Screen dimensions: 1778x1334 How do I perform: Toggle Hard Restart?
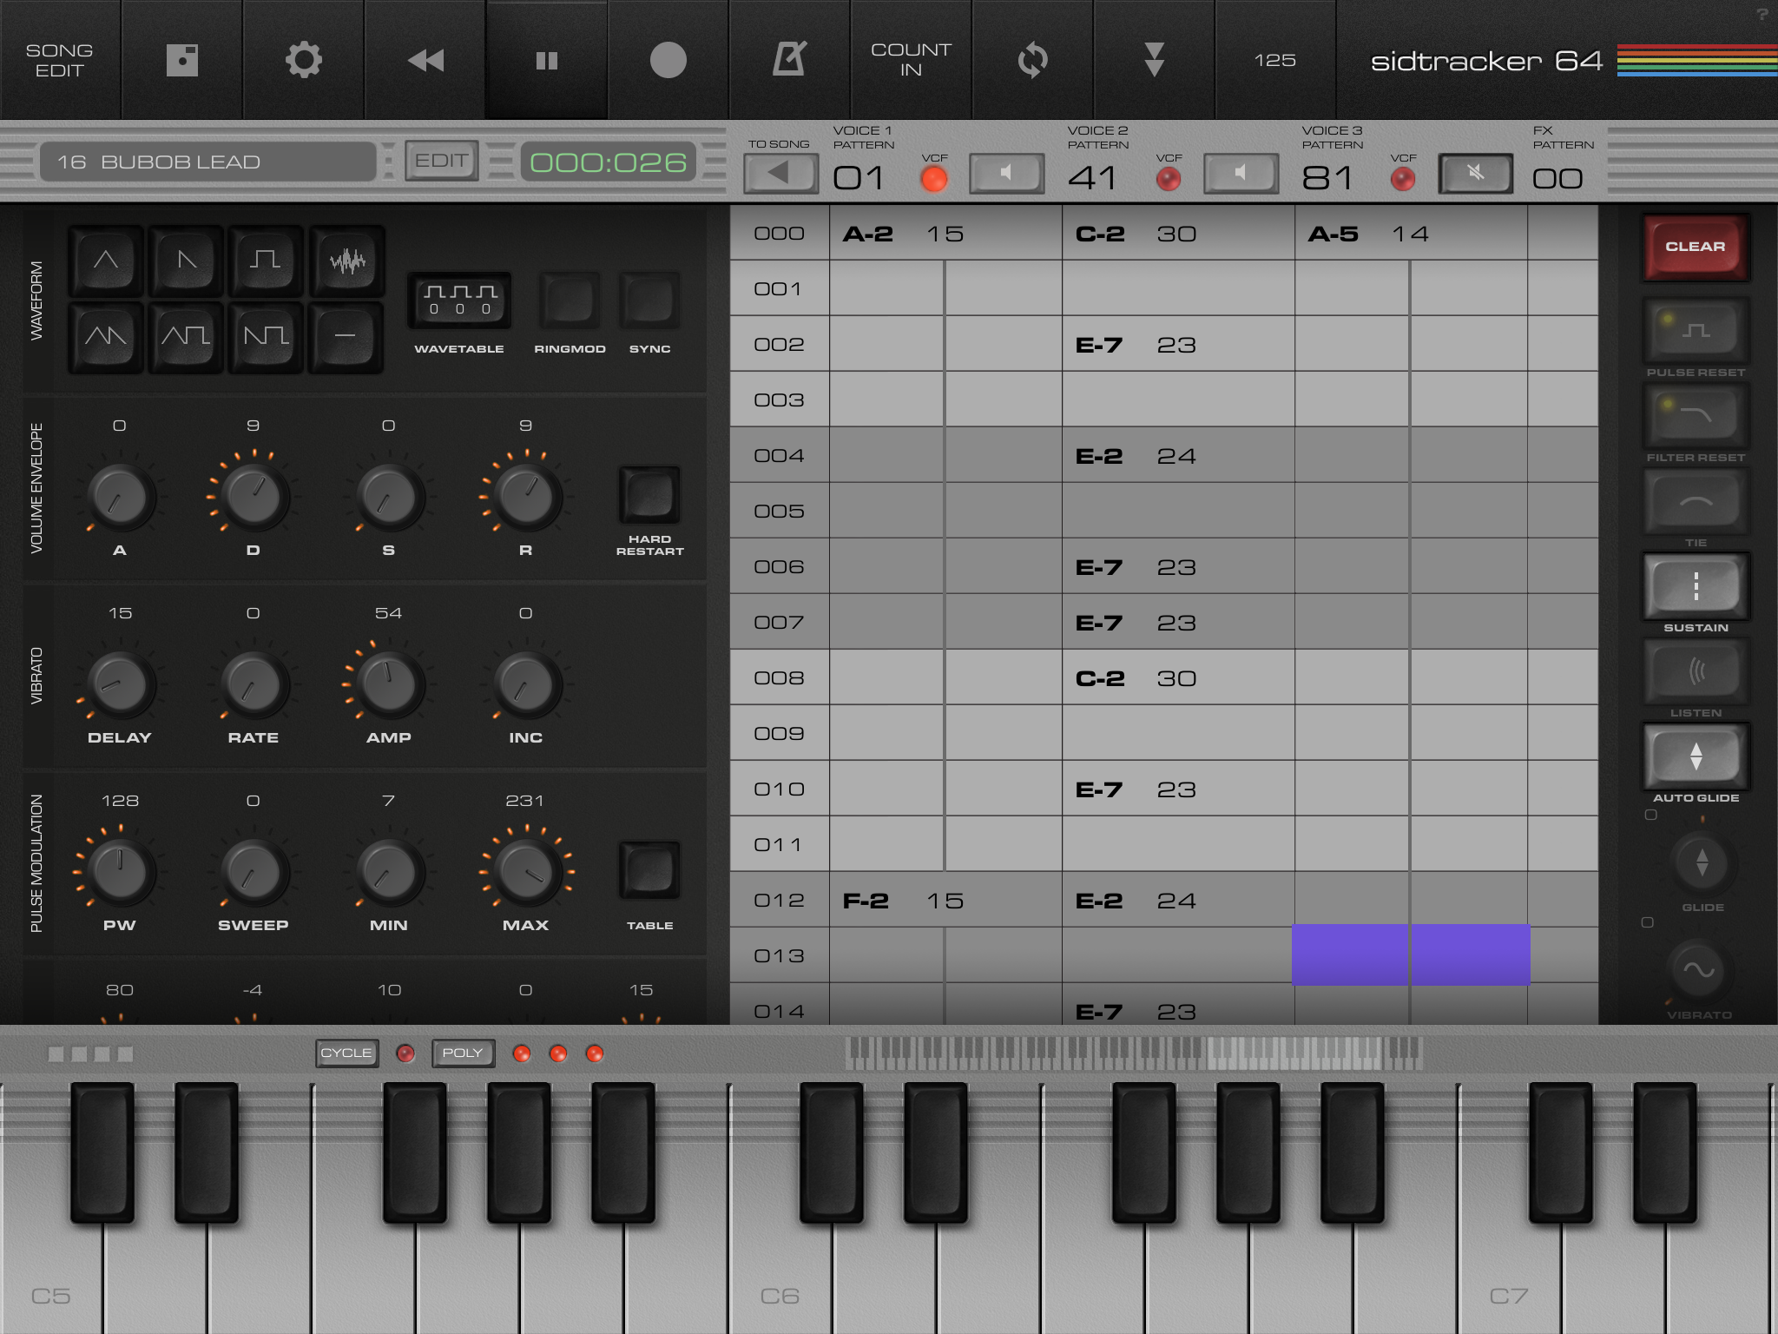click(649, 495)
